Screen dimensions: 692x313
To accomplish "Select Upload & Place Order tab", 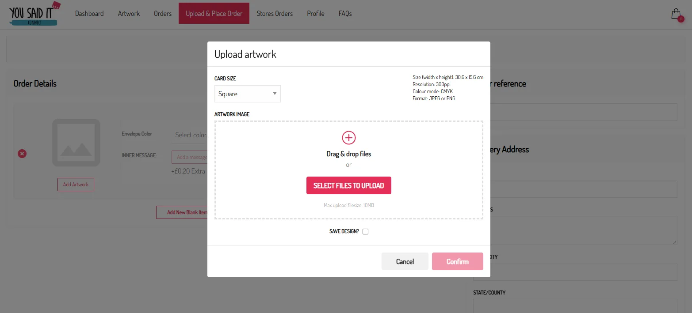I will (x=214, y=13).
